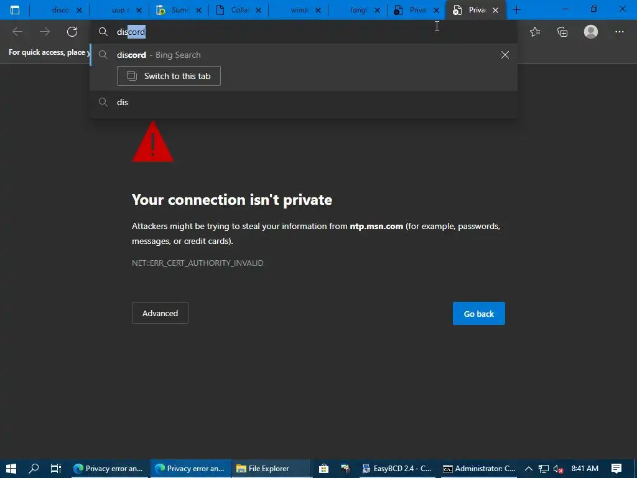Click the NET::ERR_CERT_AUTHORITY_INVALID error code
The width and height of the screenshot is (637, 478).
pyautogui.click(x=197, y=263)
